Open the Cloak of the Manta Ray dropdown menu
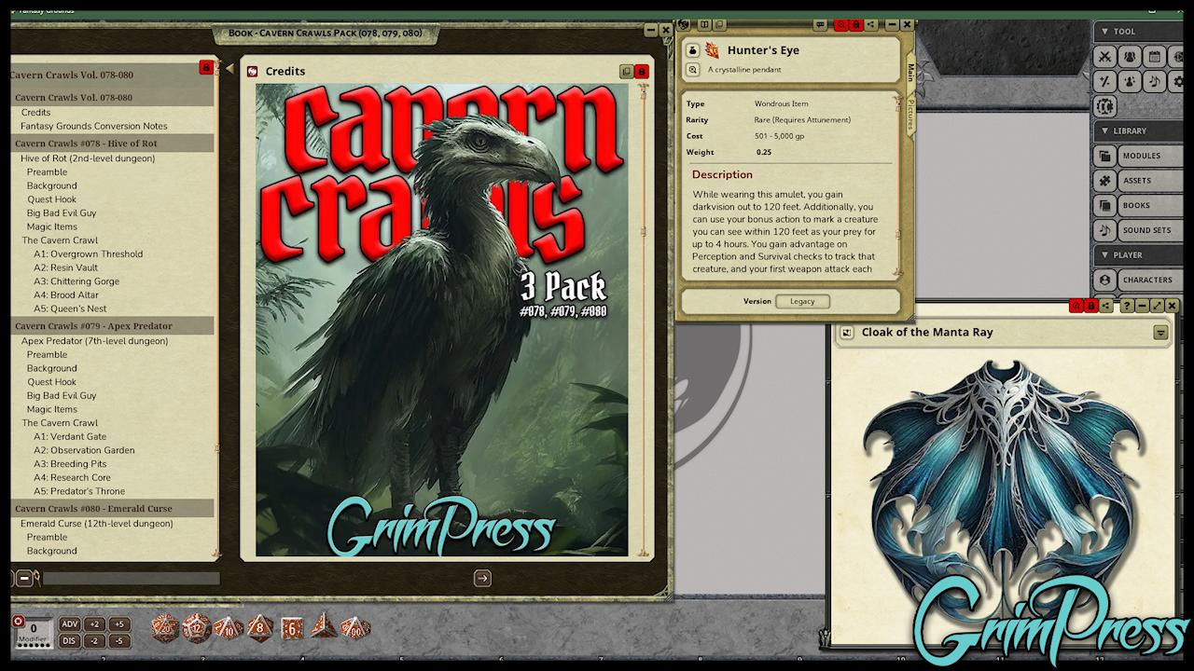 (x=1160, y=333)
